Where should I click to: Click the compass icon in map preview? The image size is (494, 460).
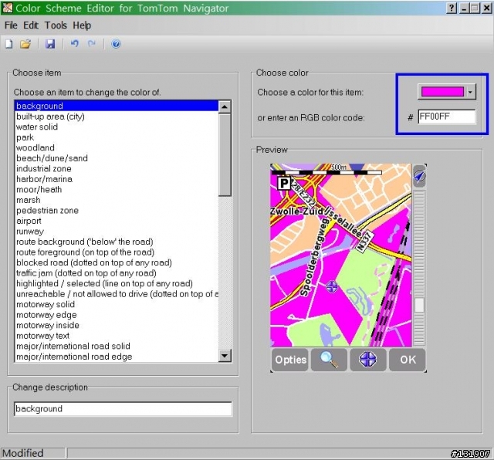419,176
